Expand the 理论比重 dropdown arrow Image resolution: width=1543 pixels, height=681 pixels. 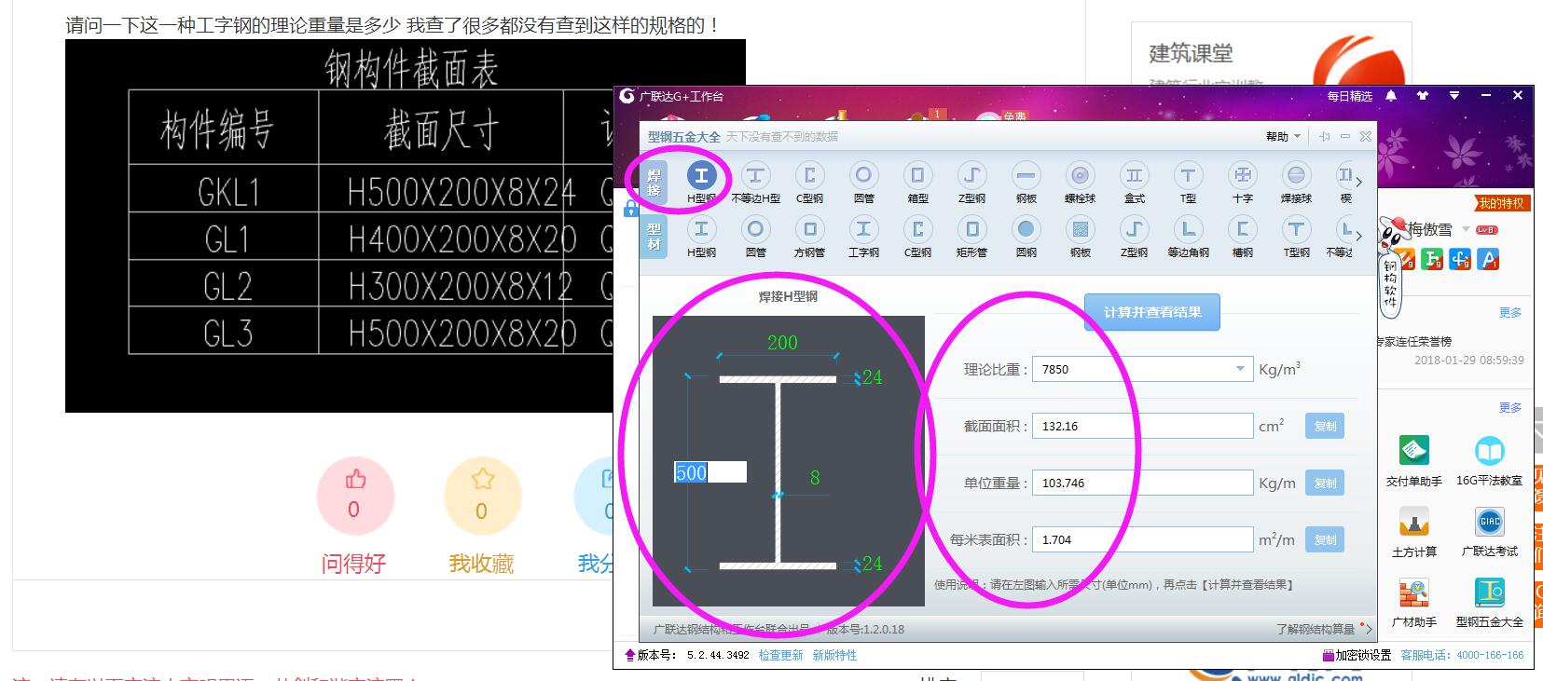[1240, 369]
